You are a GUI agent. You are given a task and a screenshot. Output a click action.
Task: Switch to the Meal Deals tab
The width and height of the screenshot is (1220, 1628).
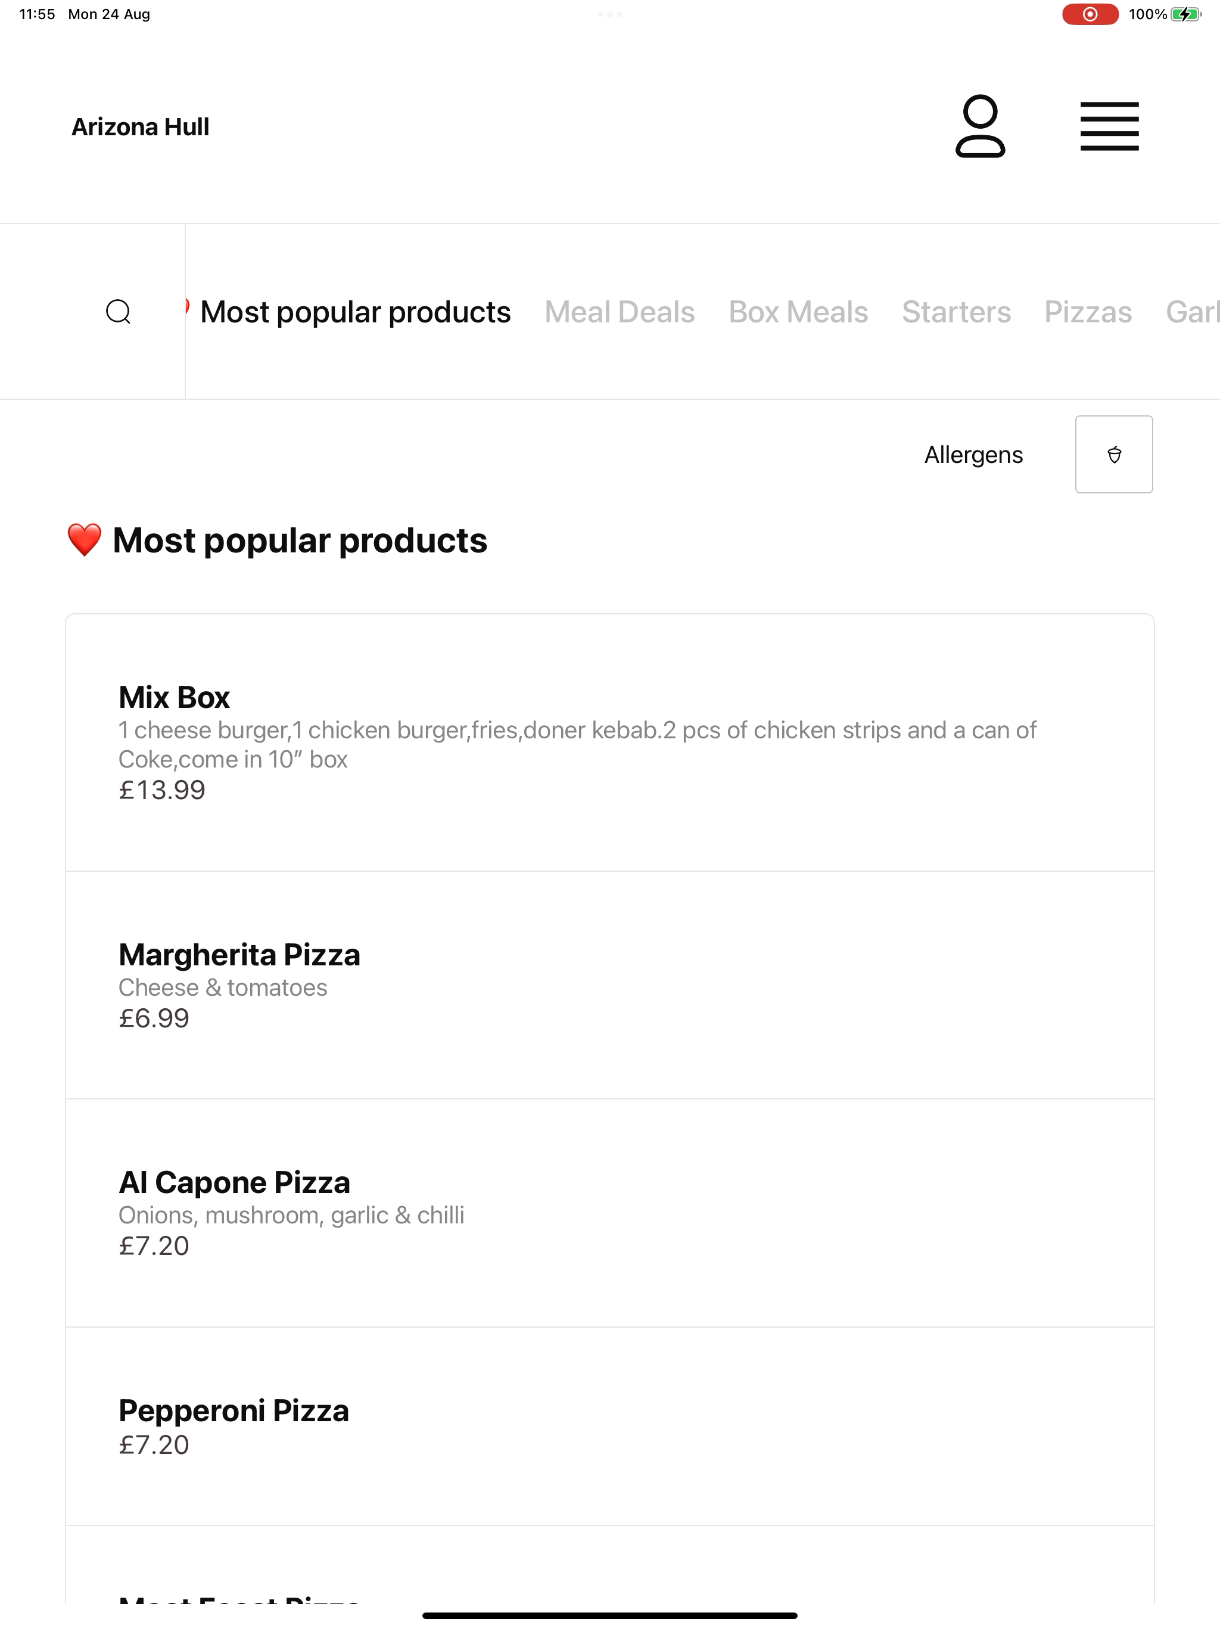[x=620, y=312]
